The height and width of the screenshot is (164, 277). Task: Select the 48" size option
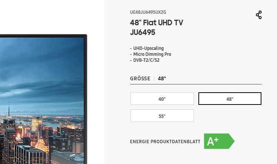click(x=230, y=99)
